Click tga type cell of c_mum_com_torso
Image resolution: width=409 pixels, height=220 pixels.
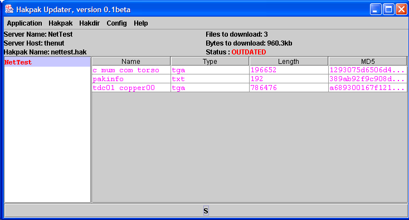point(210,70)
